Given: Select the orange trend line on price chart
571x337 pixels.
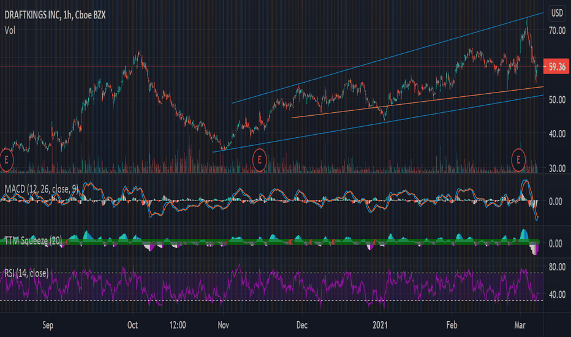Looking at the screenshot, I should [417, 102].
